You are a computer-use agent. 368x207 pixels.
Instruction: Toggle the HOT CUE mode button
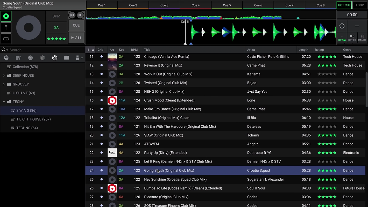tap(344, 5)
